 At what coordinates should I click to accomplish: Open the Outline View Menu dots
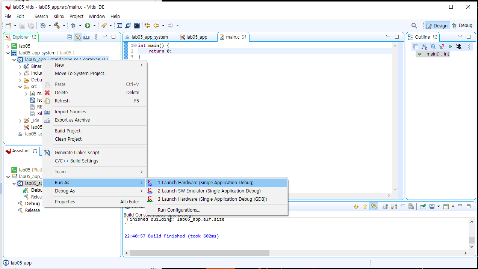pyautogui.click(x=469, y=47)
